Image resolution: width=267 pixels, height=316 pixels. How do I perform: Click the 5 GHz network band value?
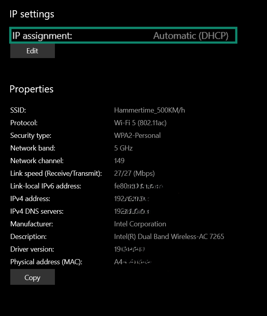(123, 148)
